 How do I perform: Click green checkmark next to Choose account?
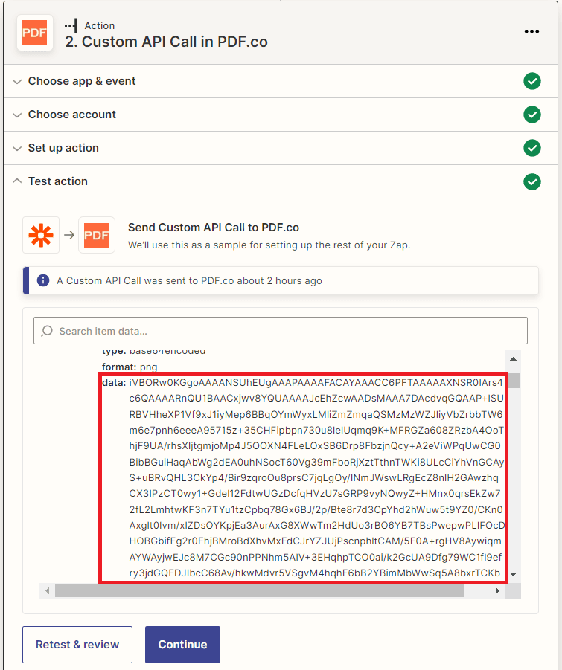pyautogui.click(x=531, y=115)
